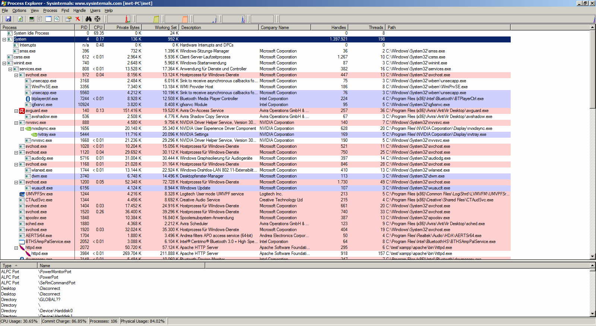Image resolution: width=596 pixels, height=326 pixels.
Task: Collapse the System process tree node
Action: pyautogui.click(x=4, y=39)
